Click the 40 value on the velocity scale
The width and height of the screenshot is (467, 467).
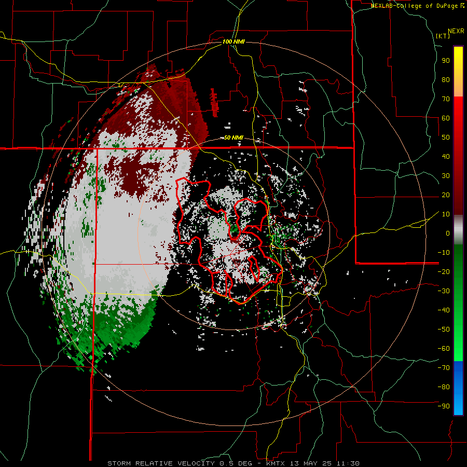pos(446,157)
